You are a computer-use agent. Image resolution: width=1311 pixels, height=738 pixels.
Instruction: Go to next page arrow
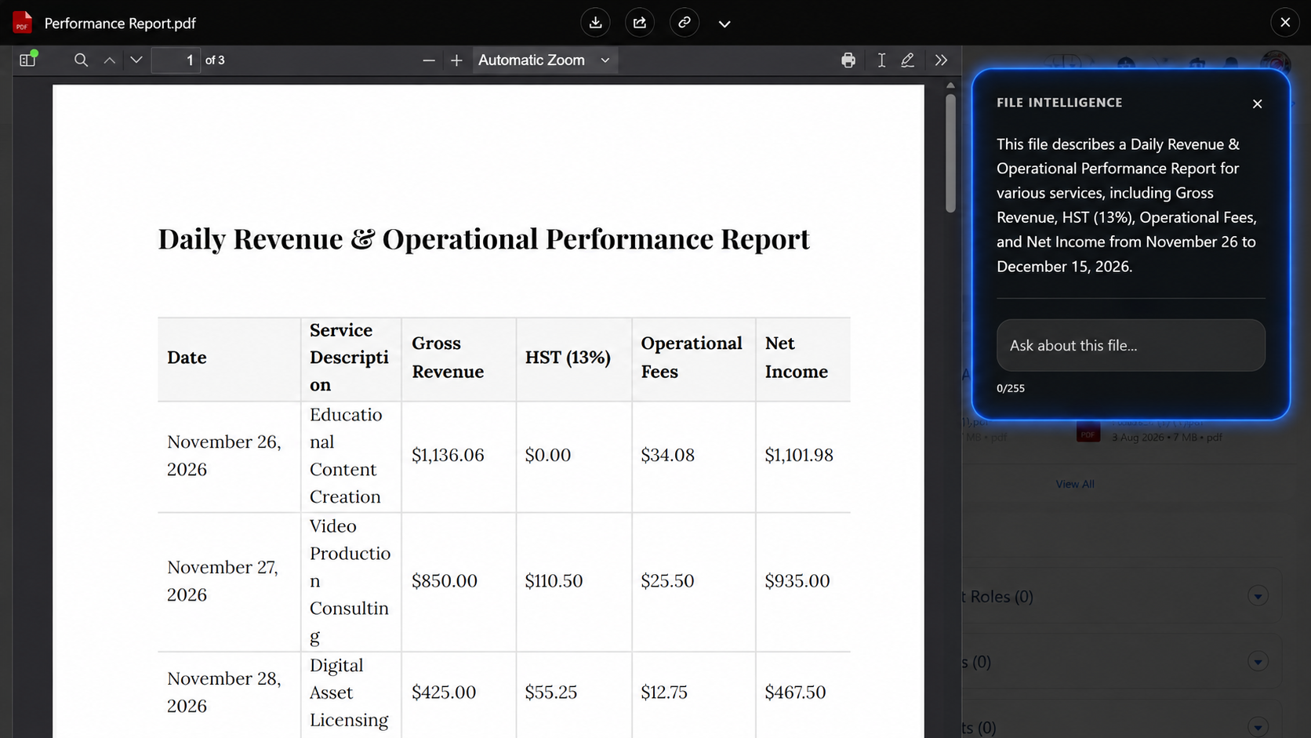pos(136,60)
